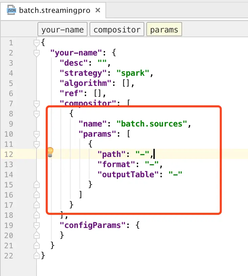Click the "spark" value
The image size is (248, 276).
133,73
